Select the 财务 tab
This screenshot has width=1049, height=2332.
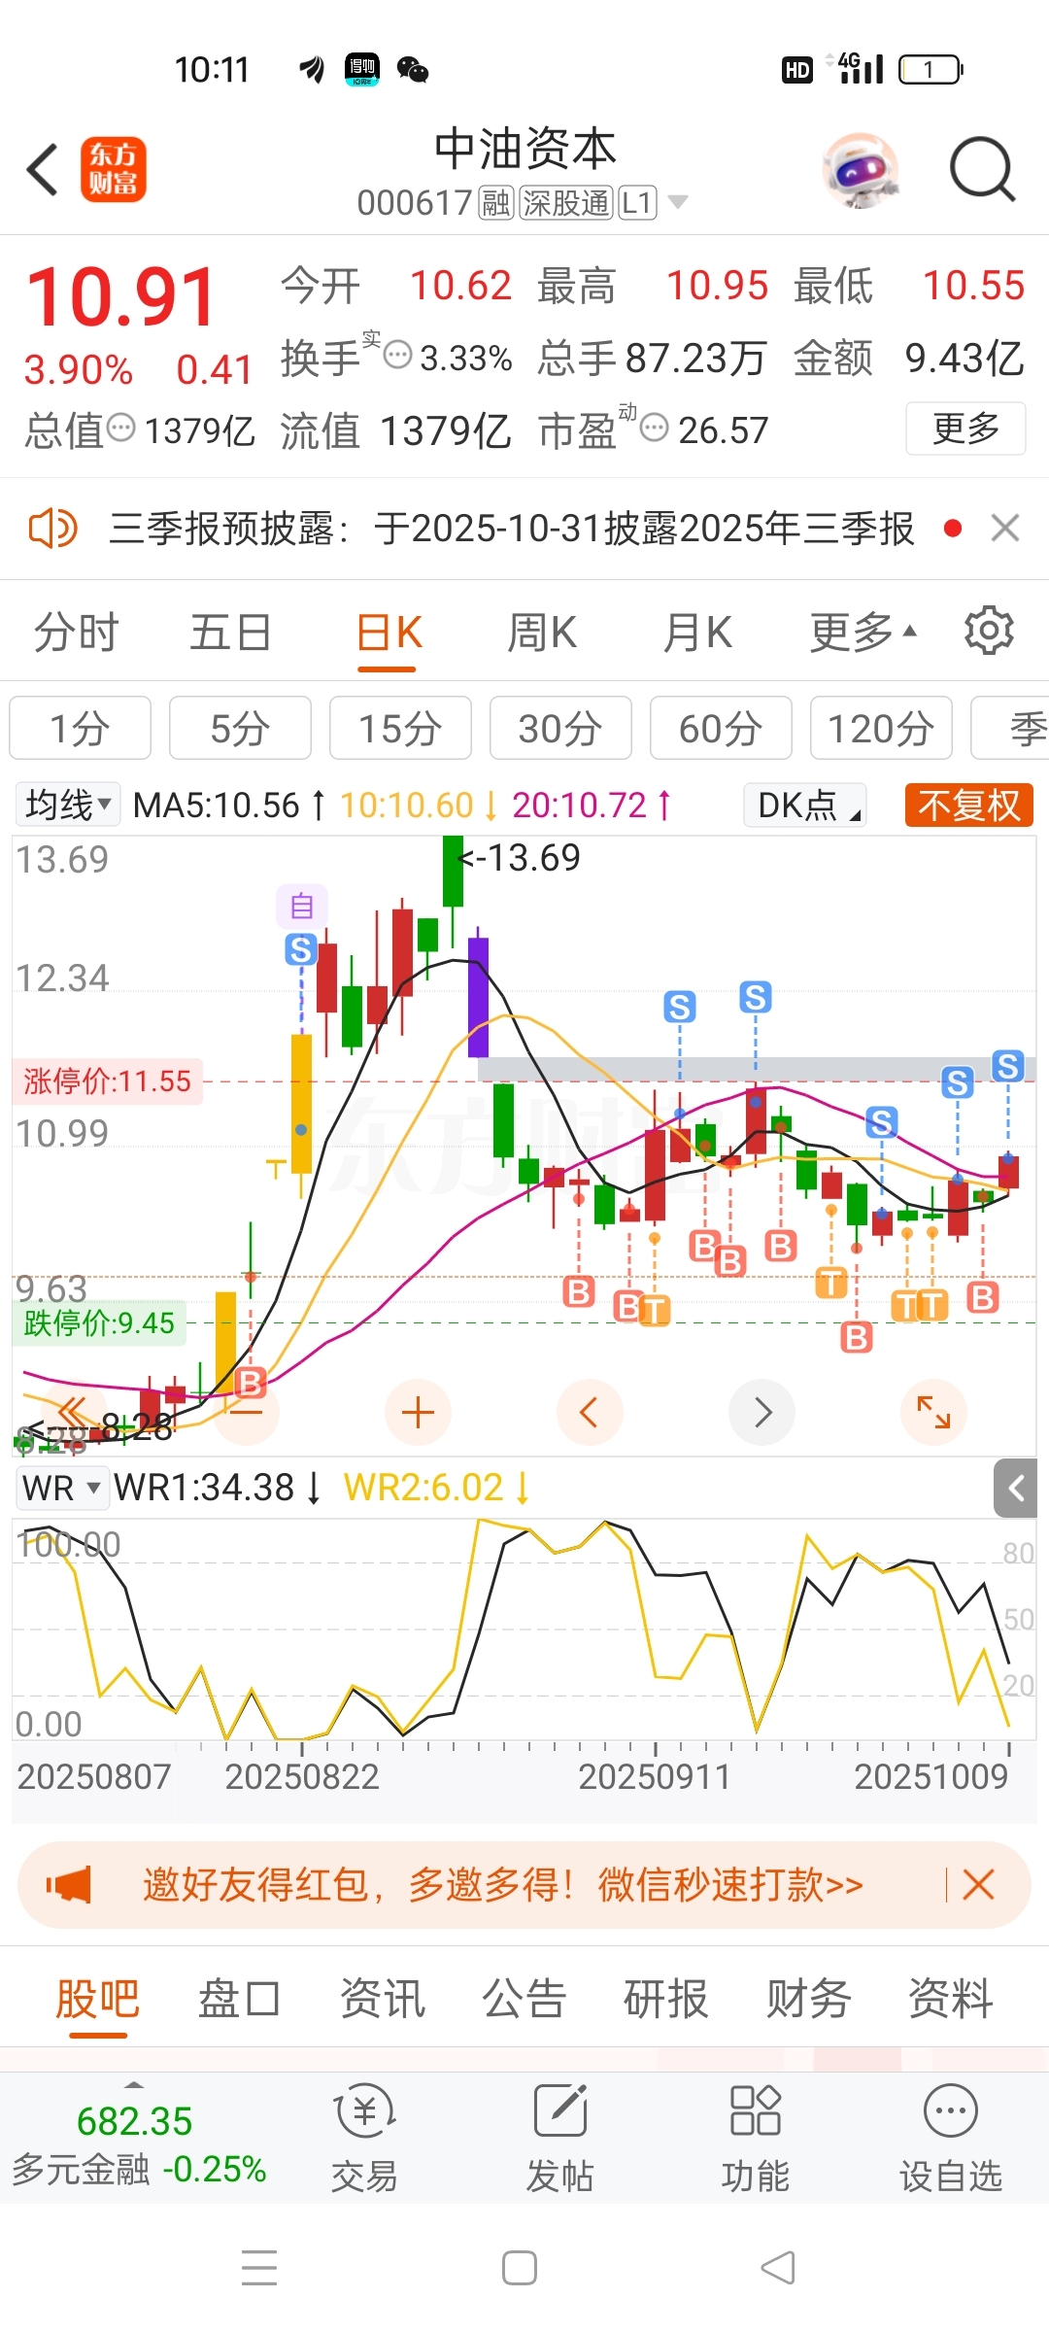[808, 2000]
